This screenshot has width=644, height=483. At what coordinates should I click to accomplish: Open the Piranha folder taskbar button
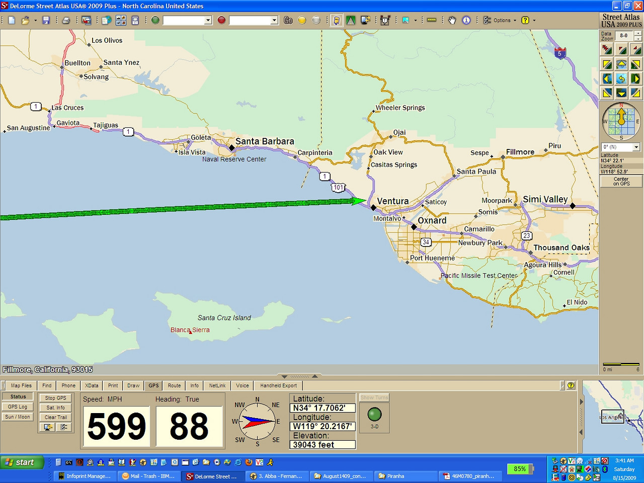pos(406,476)
